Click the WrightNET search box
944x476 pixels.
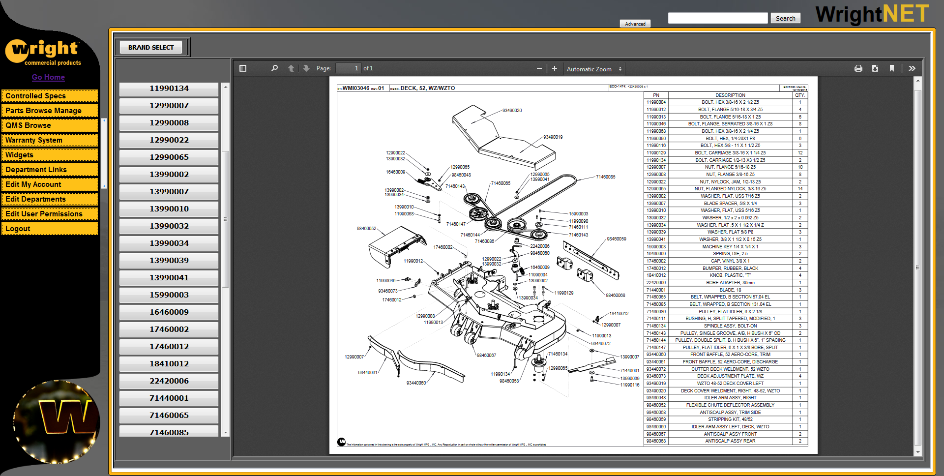(x=718, y=18)
